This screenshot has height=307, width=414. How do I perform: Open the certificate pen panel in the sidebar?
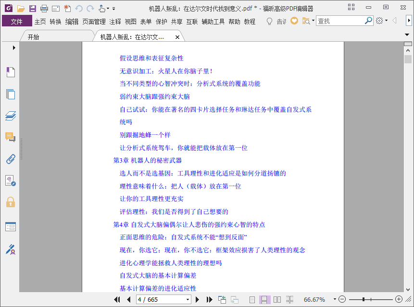pyautogui.click(x=11, y=249)
